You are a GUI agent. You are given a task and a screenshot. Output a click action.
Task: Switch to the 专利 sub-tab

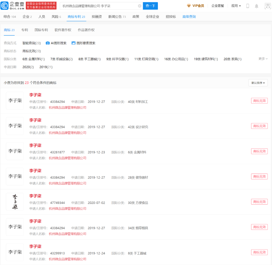24,30
